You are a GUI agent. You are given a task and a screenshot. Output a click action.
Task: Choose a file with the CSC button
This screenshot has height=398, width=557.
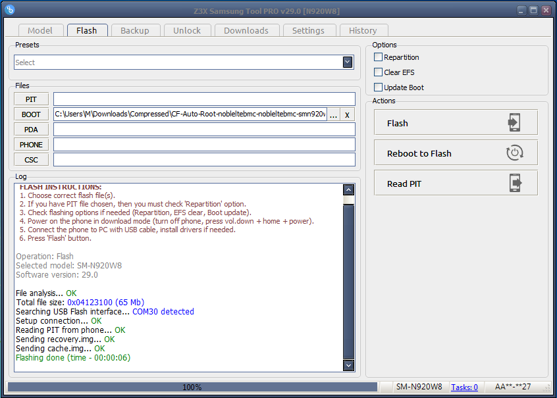(x=31, y=160)
